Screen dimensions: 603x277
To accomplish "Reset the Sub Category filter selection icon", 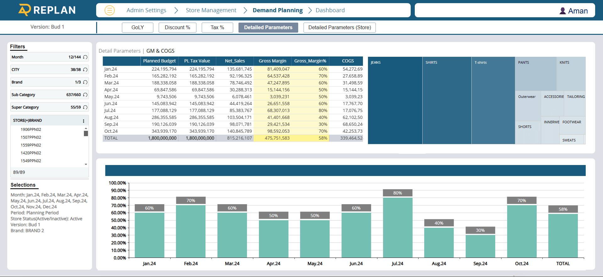I will [x=85, y=95].
